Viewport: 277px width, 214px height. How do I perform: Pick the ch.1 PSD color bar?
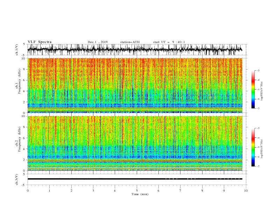coord(253,90)
